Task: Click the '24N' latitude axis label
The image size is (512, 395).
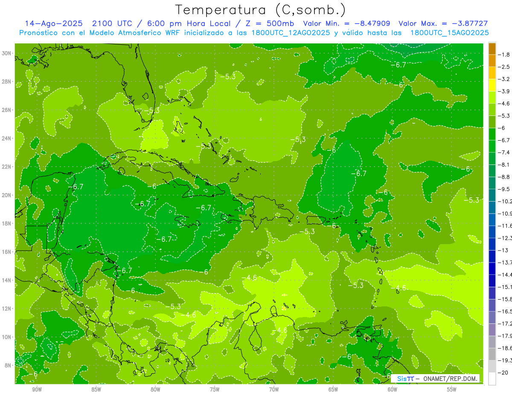Action: (7, 138)
